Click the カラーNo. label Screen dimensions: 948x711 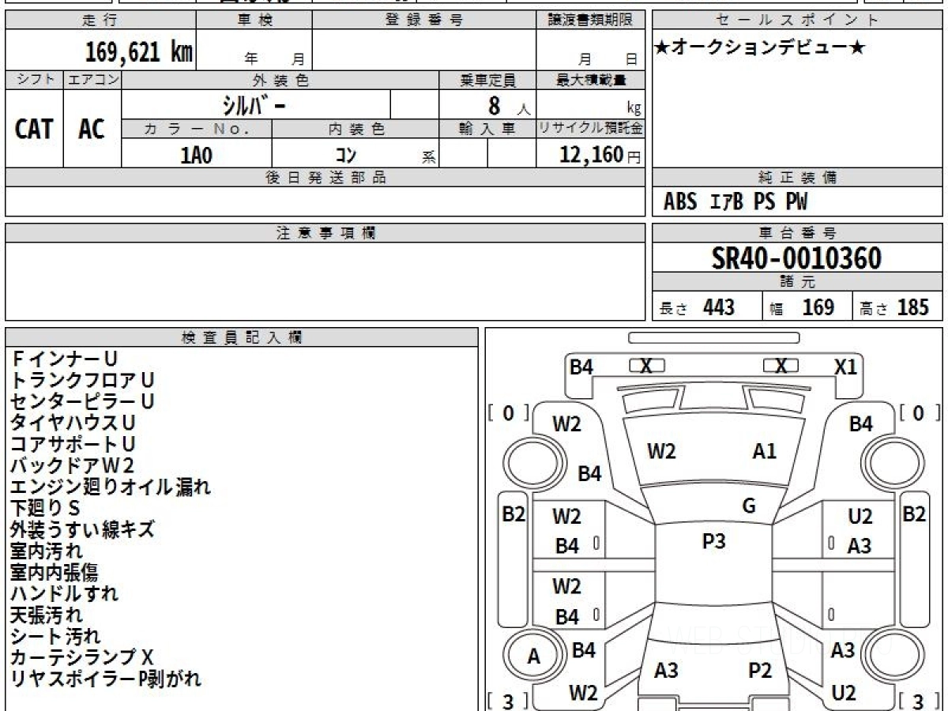pyautogui.click(x=197, y=129)
